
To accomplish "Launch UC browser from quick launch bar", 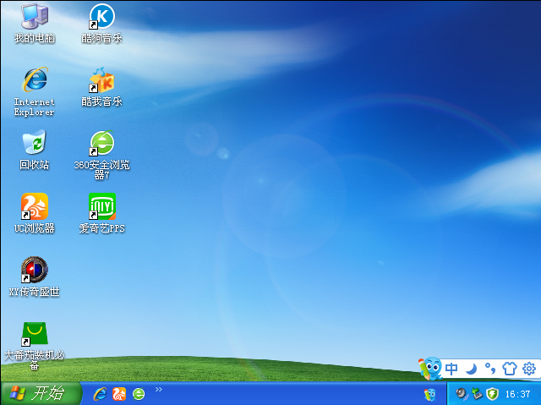I will click(x=119, y=394).
